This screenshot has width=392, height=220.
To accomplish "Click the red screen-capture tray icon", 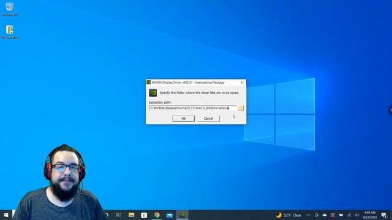I will [x=333, y=215].
